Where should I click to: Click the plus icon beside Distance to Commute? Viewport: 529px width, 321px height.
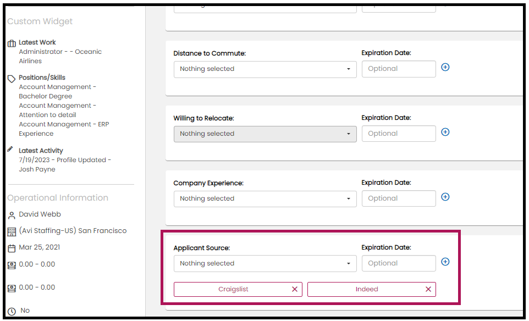click(445, 67)
